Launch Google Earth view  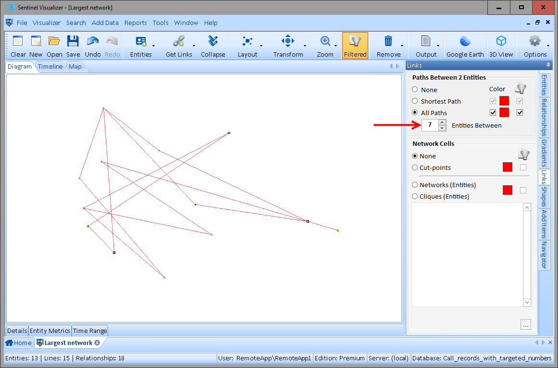[465, 46]
